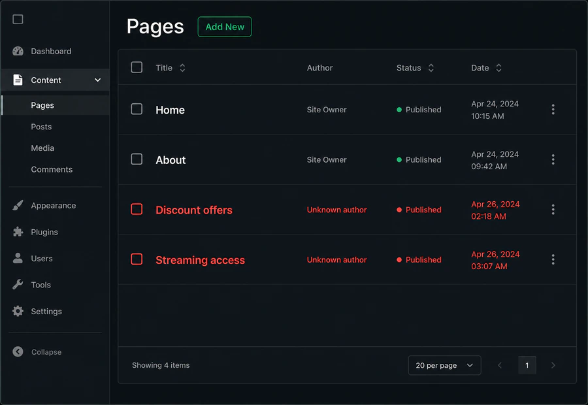Sort by Title using sort arrows
This screenshot has width=588, height=405.
point(182,68)
